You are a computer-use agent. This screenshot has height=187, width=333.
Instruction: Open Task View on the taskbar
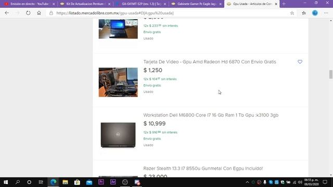(x=41, y=182)
